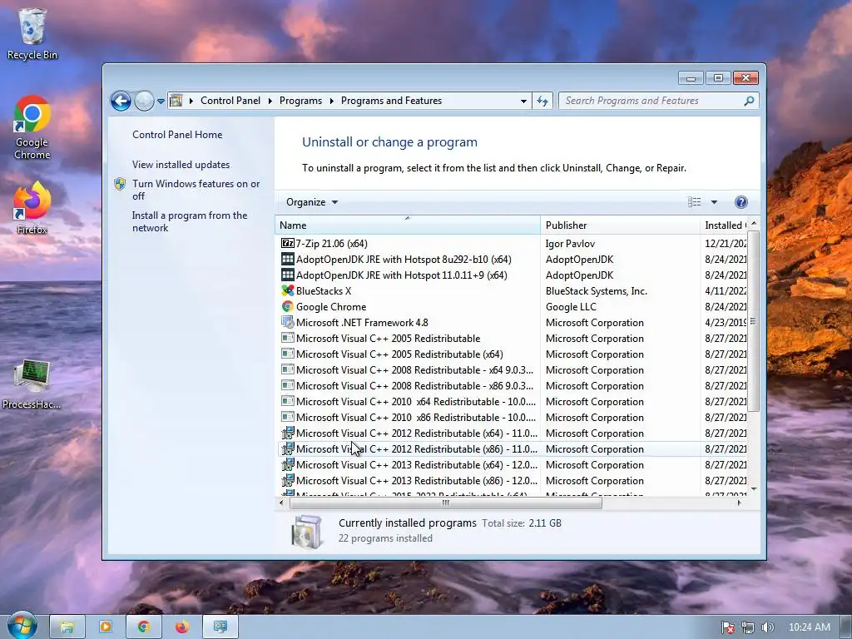
Task: Open the Recycle Bin desktop icon
Action: pyautogui.click(x=32, y=33)
